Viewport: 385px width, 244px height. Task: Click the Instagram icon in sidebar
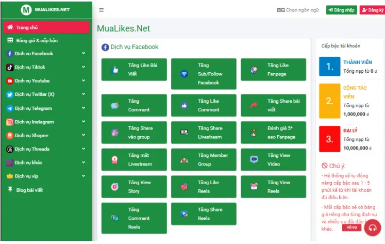(10, 122)
